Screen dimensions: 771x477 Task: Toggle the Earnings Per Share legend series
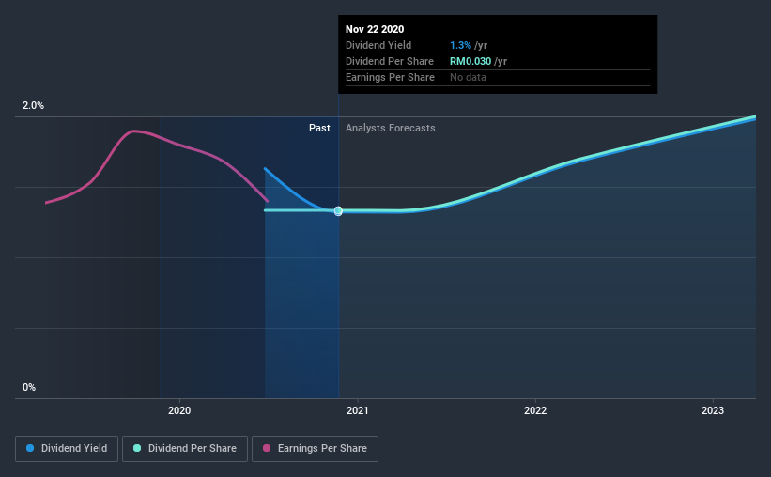[315, 449]
